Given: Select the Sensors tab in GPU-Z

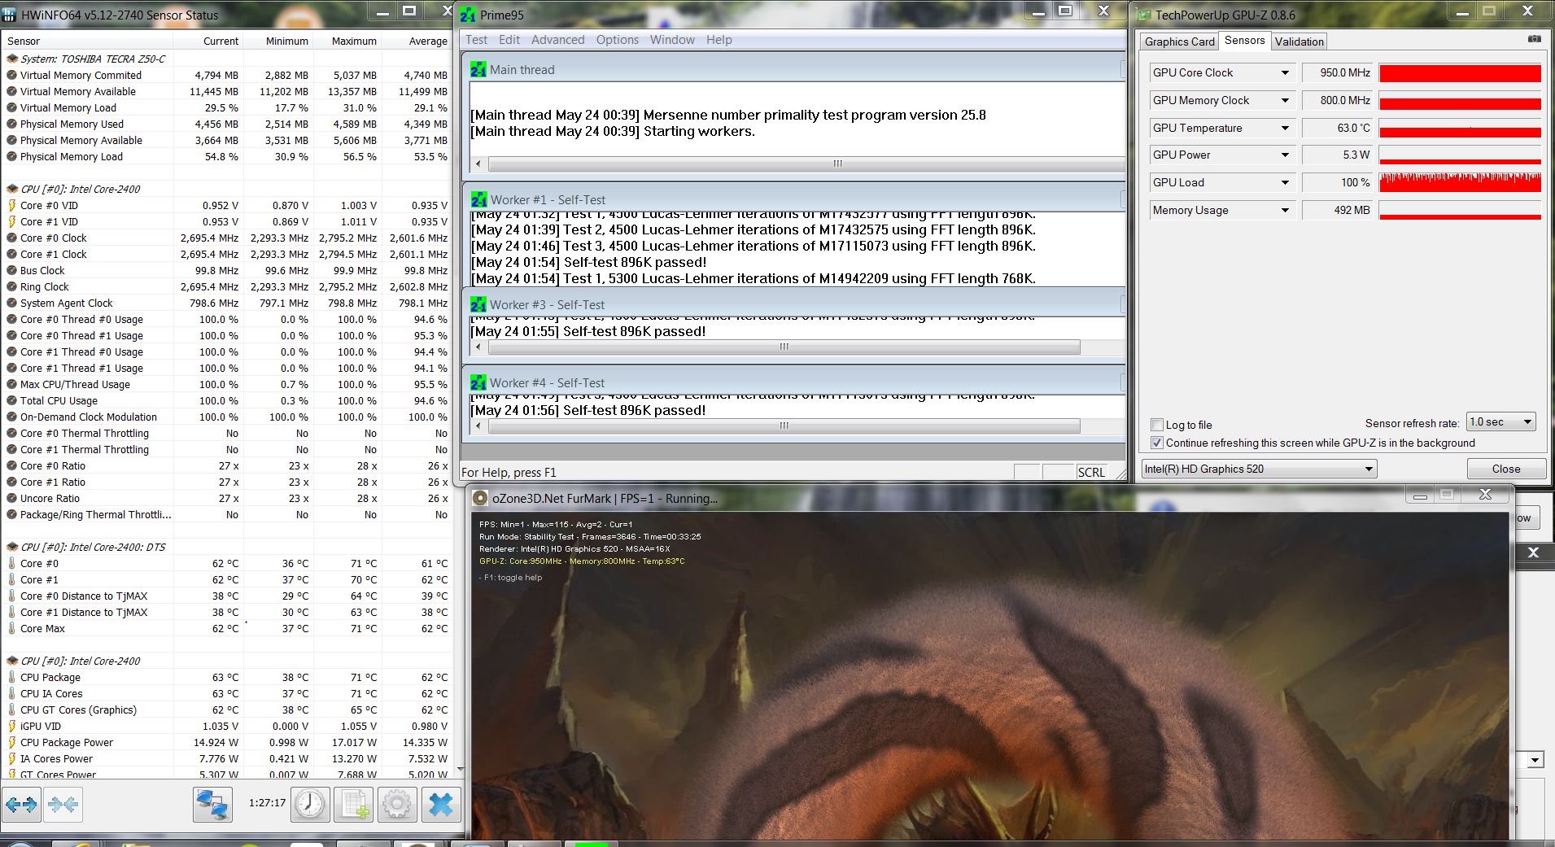Looking at the screenshot, I should click(x=1244, y=40).
